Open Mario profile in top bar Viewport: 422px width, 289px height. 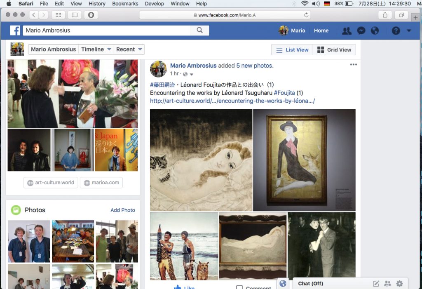click(x=292, y=31)
